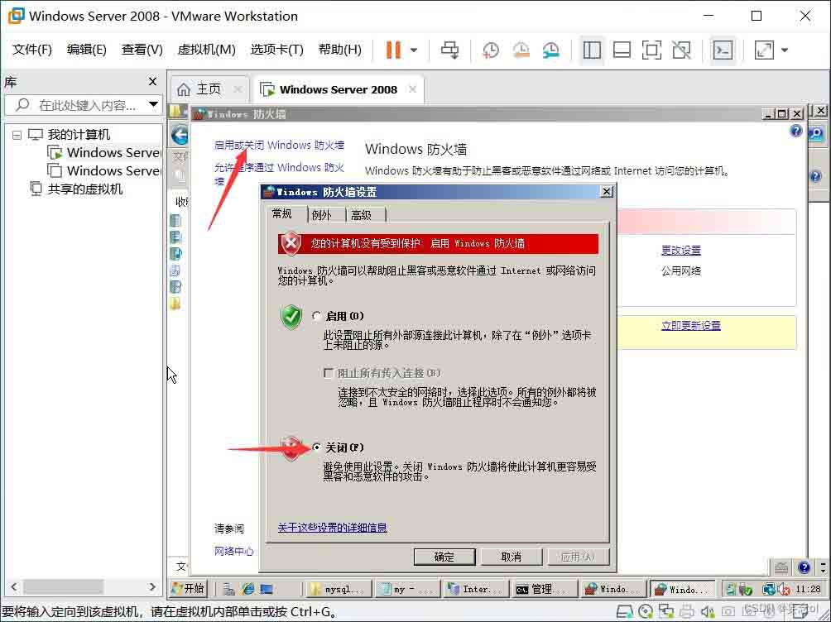The height and width of the screenshot is (622, 831).
Task: Open the 文件(F) menu
Action: tap(32, 50)
